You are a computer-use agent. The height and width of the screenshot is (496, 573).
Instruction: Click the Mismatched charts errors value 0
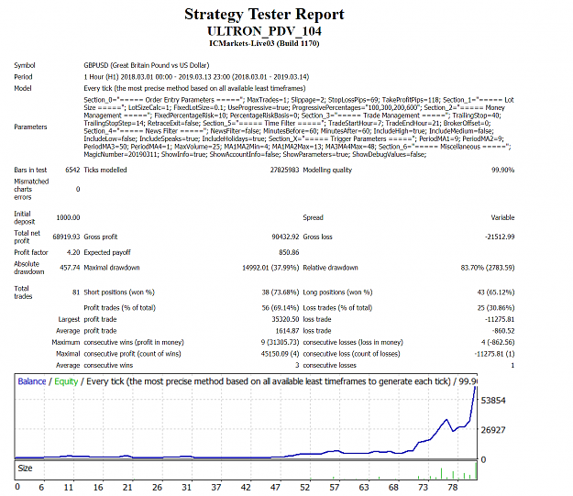click(78, 190)
